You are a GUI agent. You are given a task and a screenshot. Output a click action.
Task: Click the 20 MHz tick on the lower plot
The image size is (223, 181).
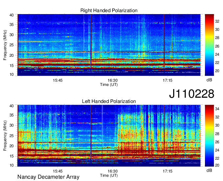click(x=11, y=146)
